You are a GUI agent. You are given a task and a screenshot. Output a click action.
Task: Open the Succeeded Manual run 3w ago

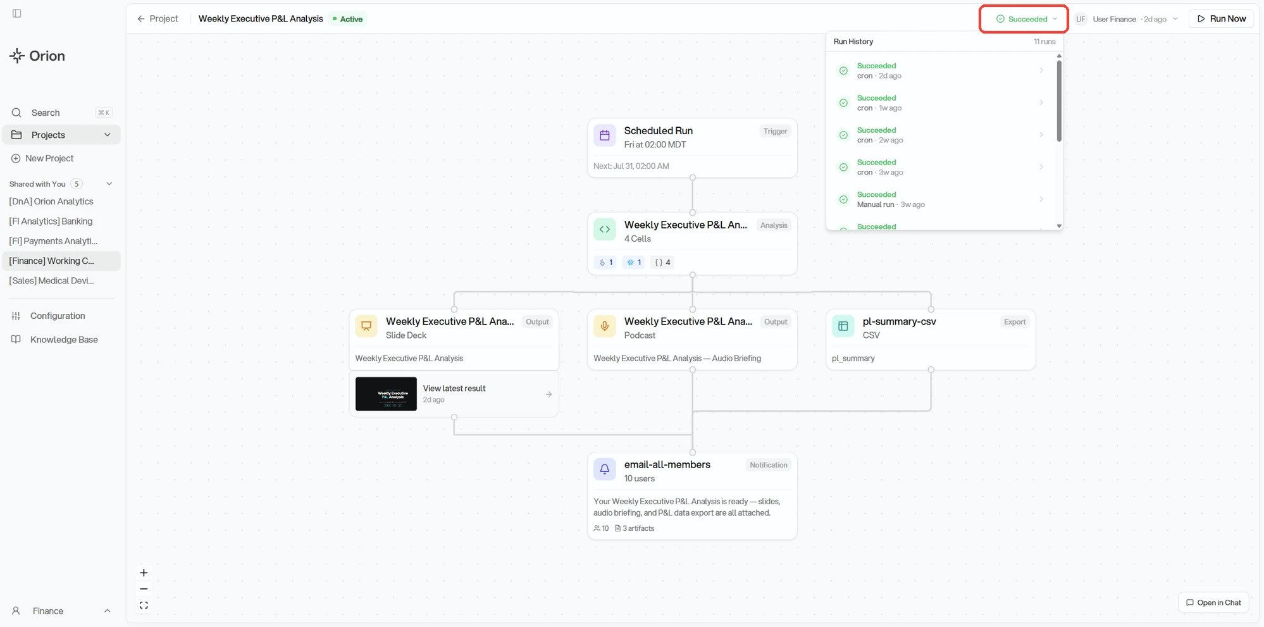[x=941, y=199]
